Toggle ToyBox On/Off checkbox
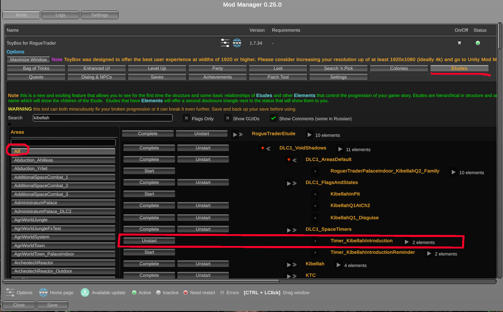The width and height of the screenshot is (503, 312). pos(459,43)
